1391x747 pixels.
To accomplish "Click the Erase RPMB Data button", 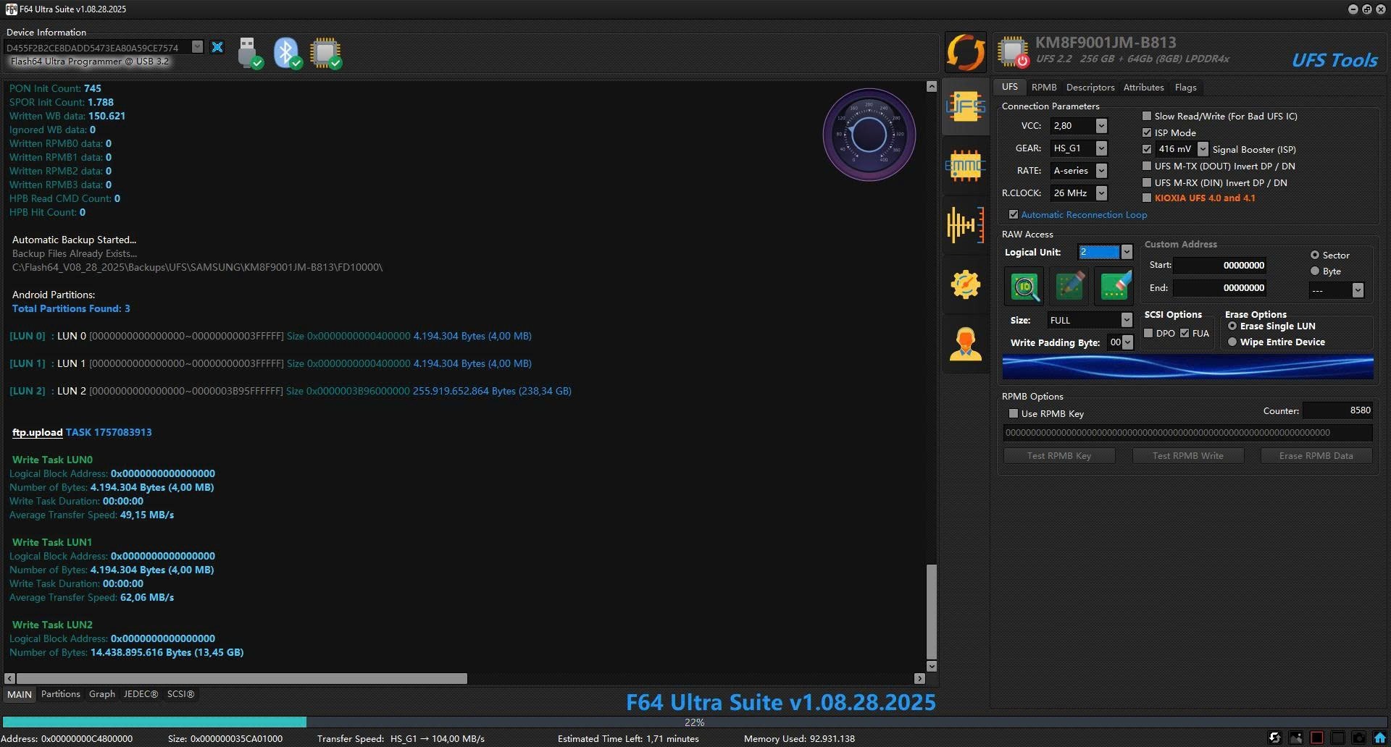I will click(1316, 455).
